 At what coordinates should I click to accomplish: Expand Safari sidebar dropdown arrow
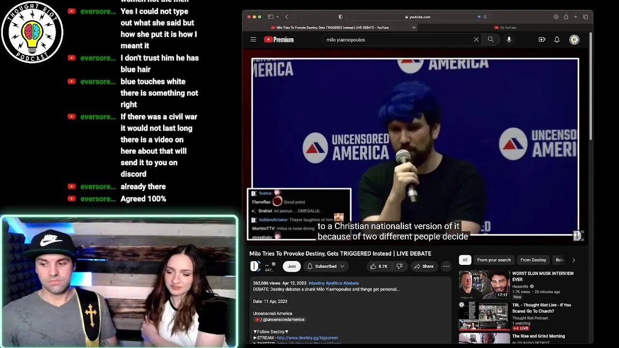277,17
